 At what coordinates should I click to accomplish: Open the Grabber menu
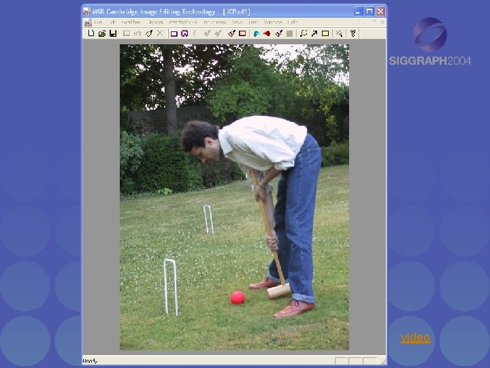(131, 22)
